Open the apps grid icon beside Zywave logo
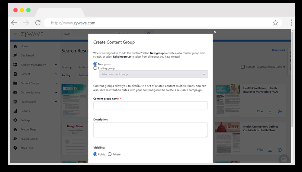 [15, 34]
